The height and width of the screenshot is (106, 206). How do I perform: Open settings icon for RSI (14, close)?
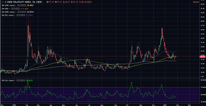click(x=20, y=80)
